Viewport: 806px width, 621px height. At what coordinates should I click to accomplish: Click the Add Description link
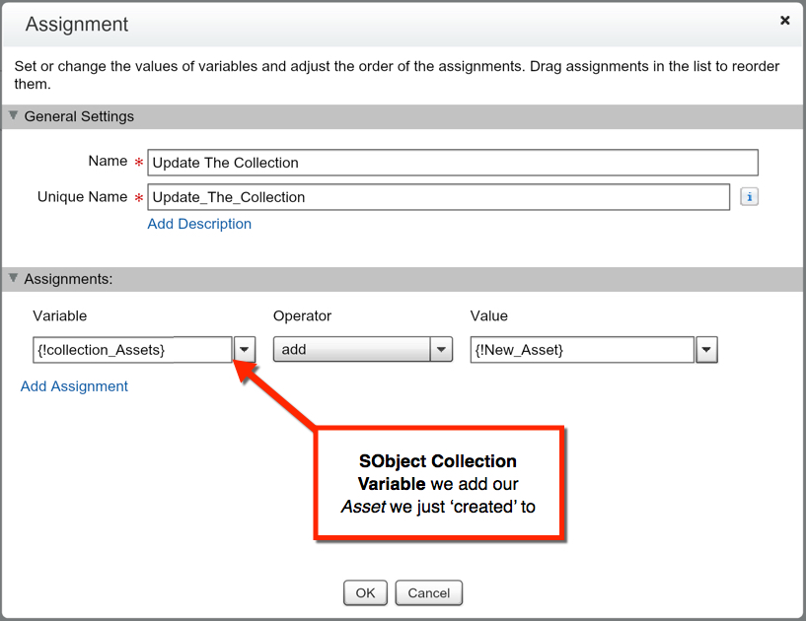(199, 224)
